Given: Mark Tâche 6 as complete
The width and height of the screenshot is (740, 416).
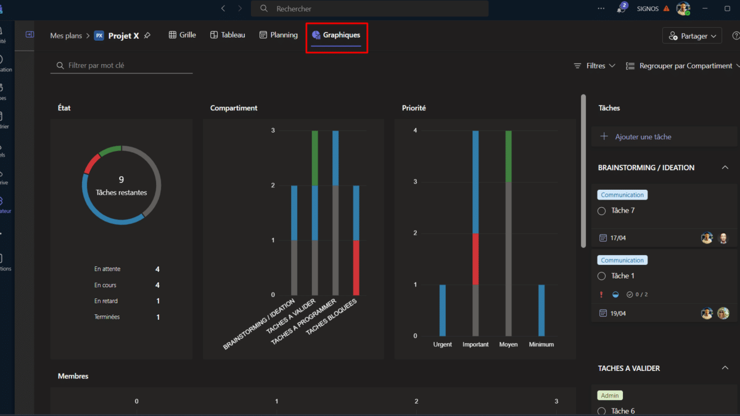Looking at the screenshot, I should pyautogui.click(x=602, y=410).
